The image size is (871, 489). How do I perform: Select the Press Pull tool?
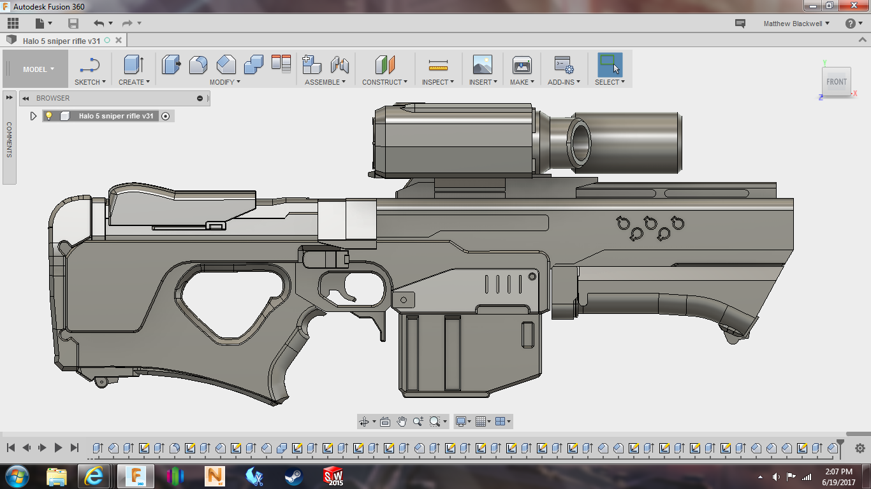pyautogui.click(x=171, y=64)
